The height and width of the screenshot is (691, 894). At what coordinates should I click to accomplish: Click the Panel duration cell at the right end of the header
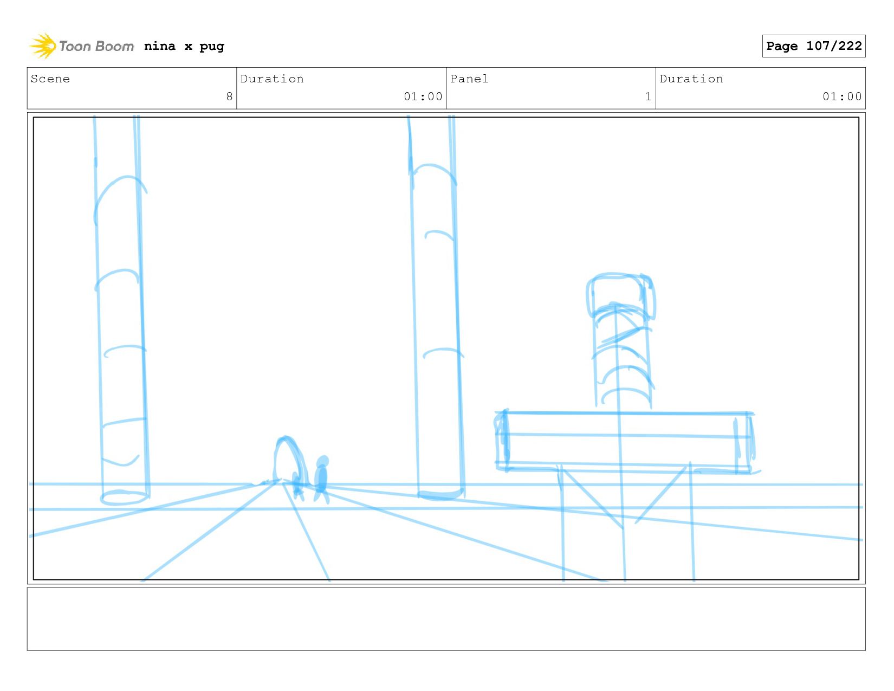[x=761, y=88]
